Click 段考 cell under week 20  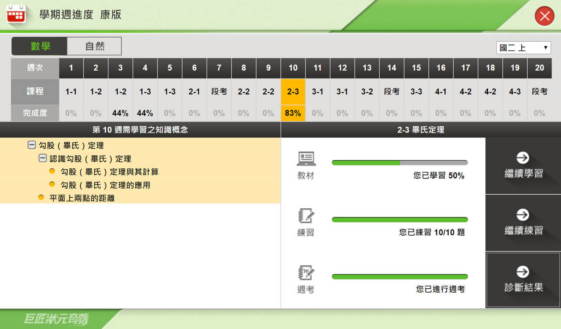540,92
